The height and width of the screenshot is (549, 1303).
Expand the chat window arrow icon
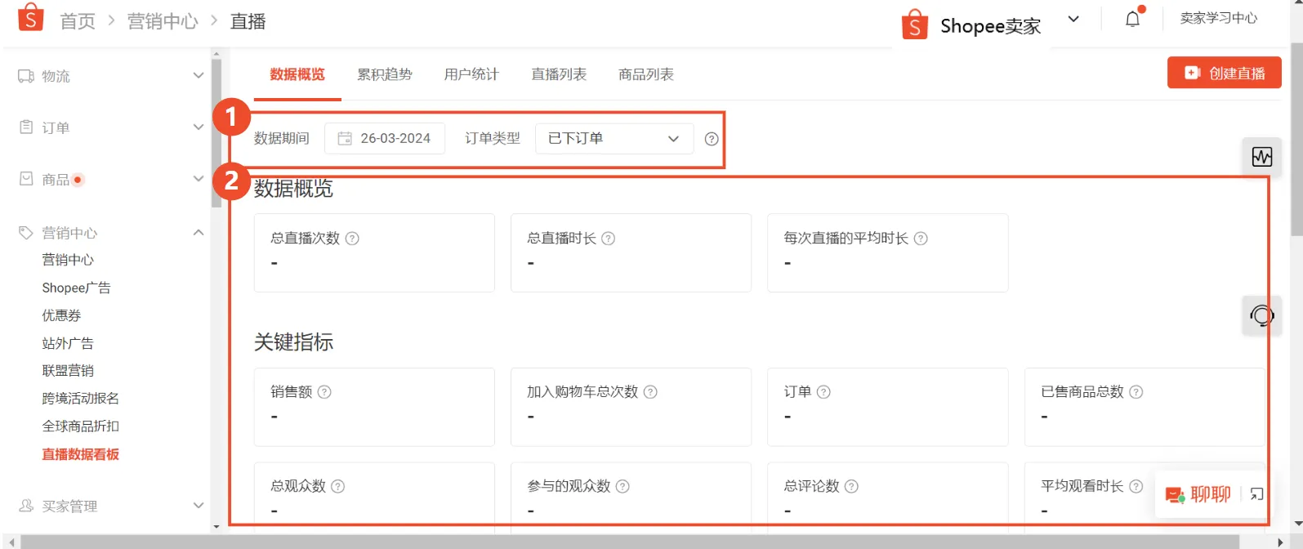[1256, 494]
